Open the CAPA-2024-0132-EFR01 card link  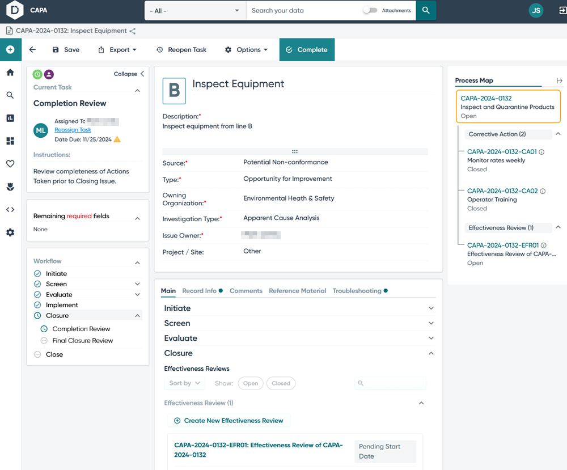tap(258, 450)
